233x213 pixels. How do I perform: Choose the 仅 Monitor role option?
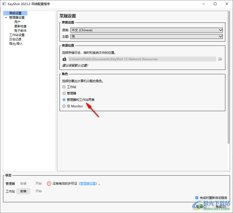point(64,106)
